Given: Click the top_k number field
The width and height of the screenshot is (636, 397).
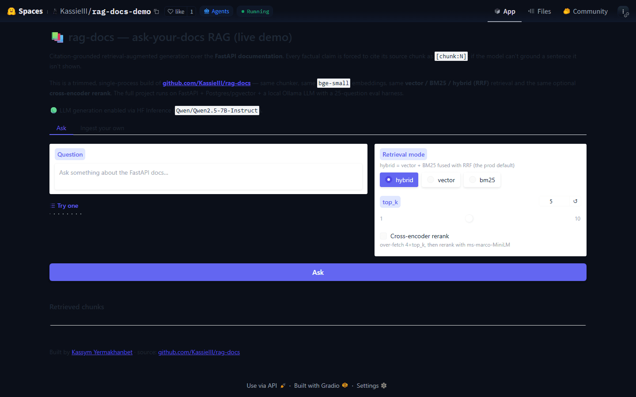Looking at the screenshot, I should 554,201.
